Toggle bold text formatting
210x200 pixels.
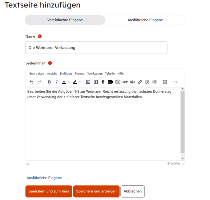[49, 82]
